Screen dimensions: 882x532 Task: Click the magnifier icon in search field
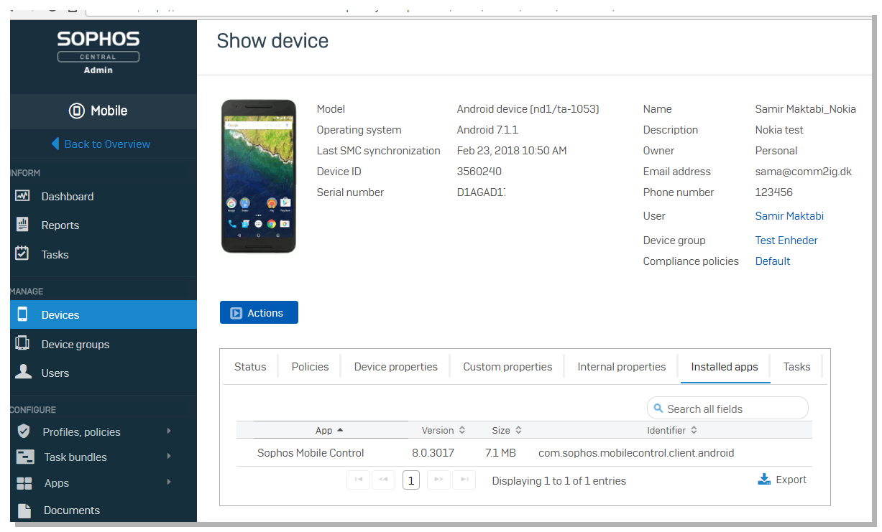pos(658,409)
